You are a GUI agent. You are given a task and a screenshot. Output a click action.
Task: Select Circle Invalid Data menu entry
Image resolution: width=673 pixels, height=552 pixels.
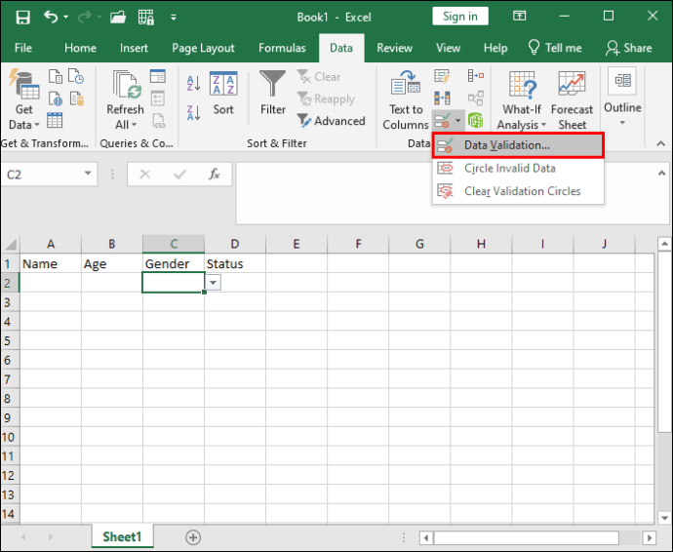tap(509, 168)
